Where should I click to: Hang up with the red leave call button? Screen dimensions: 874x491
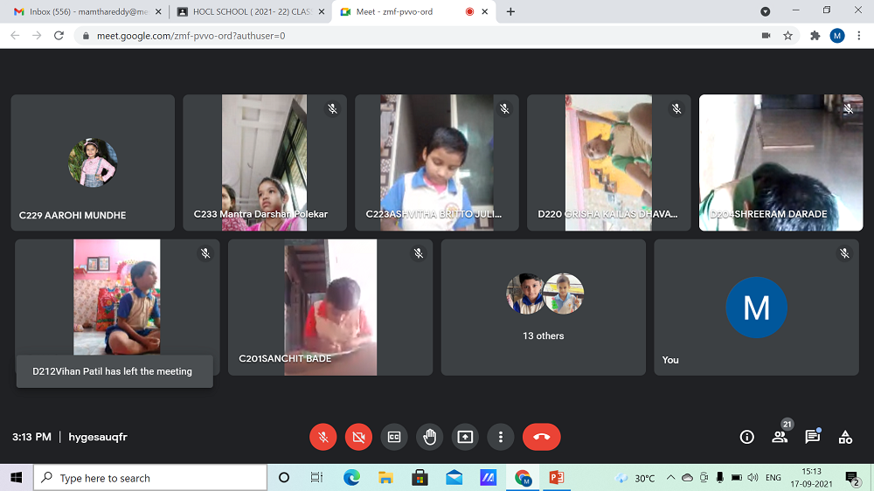[x=541, y=437]
